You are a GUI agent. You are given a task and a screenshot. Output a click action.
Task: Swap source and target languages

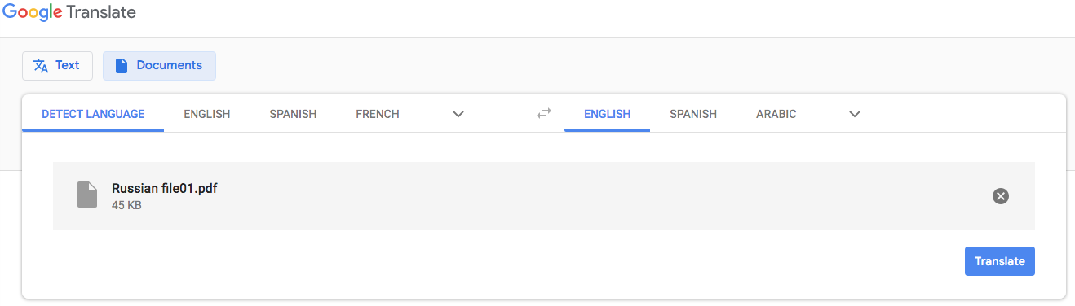coord(544,114)
